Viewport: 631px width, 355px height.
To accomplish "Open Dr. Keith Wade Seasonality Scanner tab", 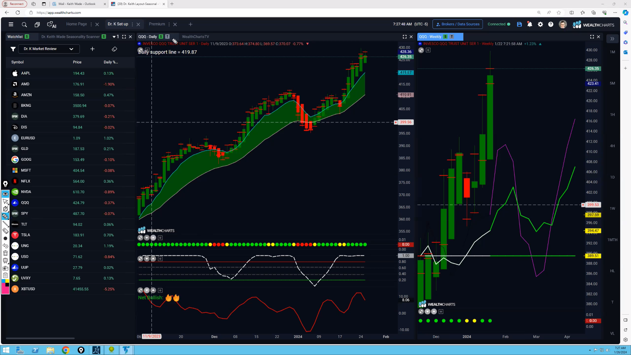I will (70, 37).
